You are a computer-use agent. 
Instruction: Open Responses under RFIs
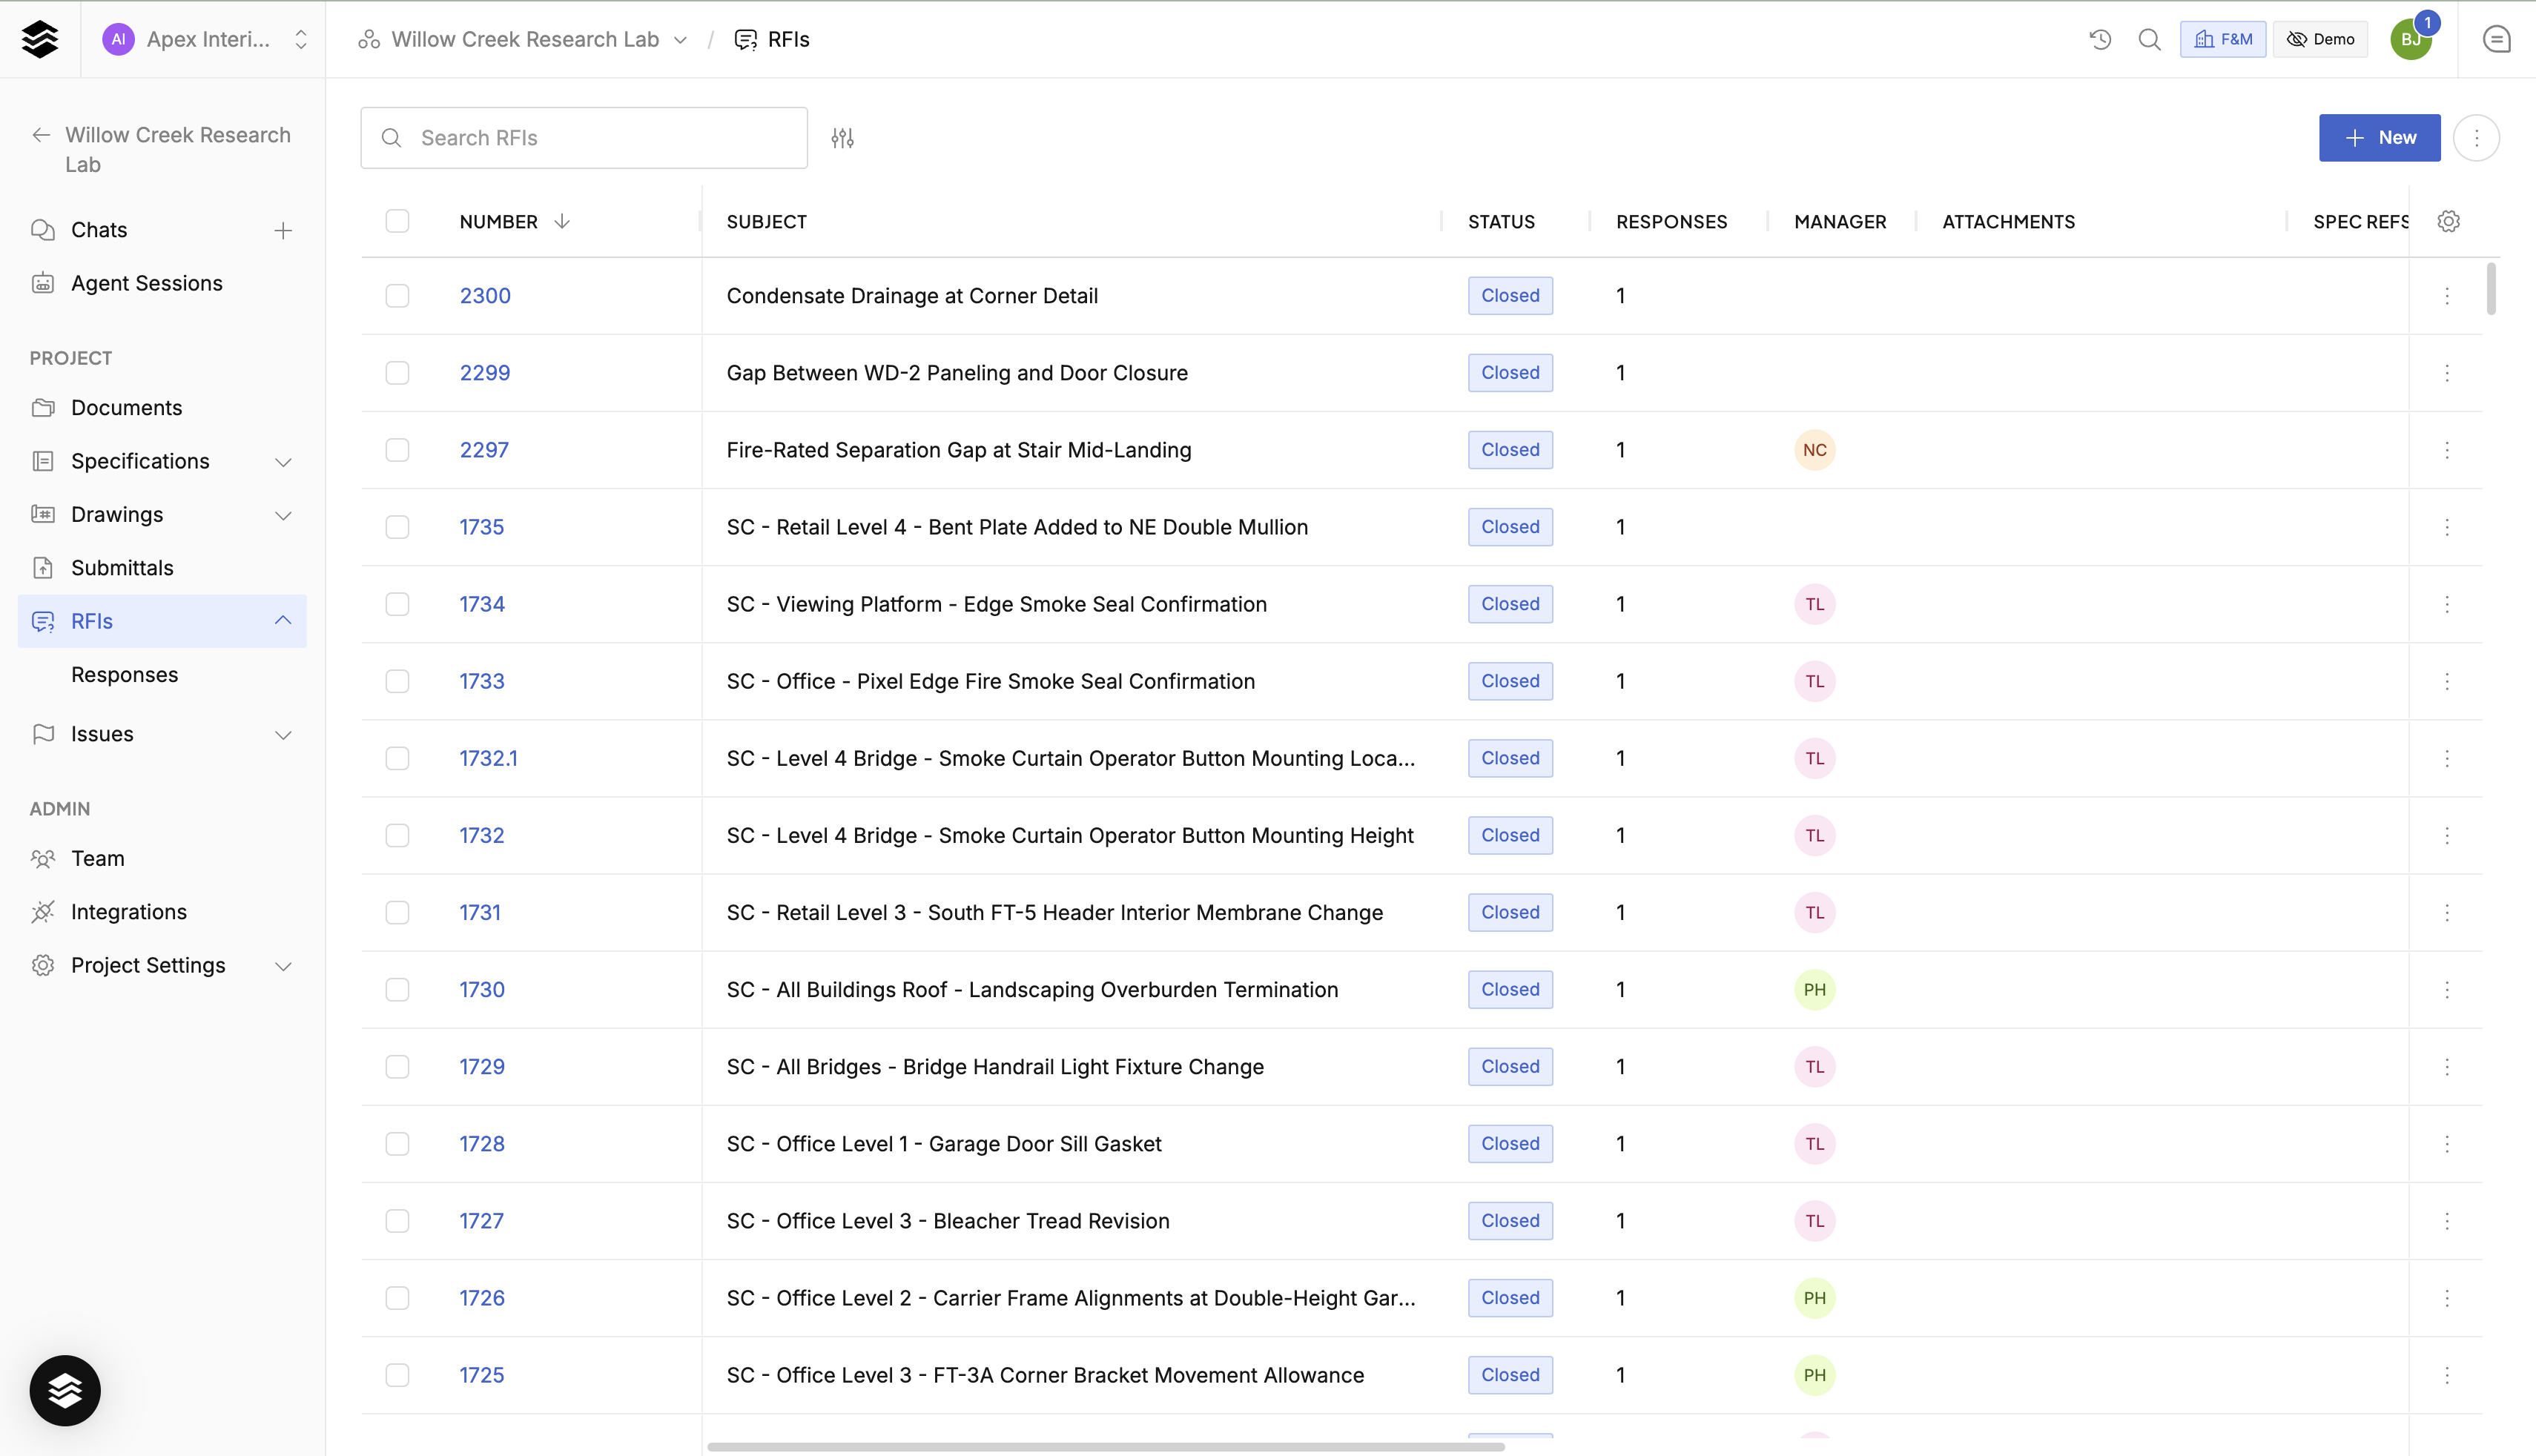tap(124, 675)
